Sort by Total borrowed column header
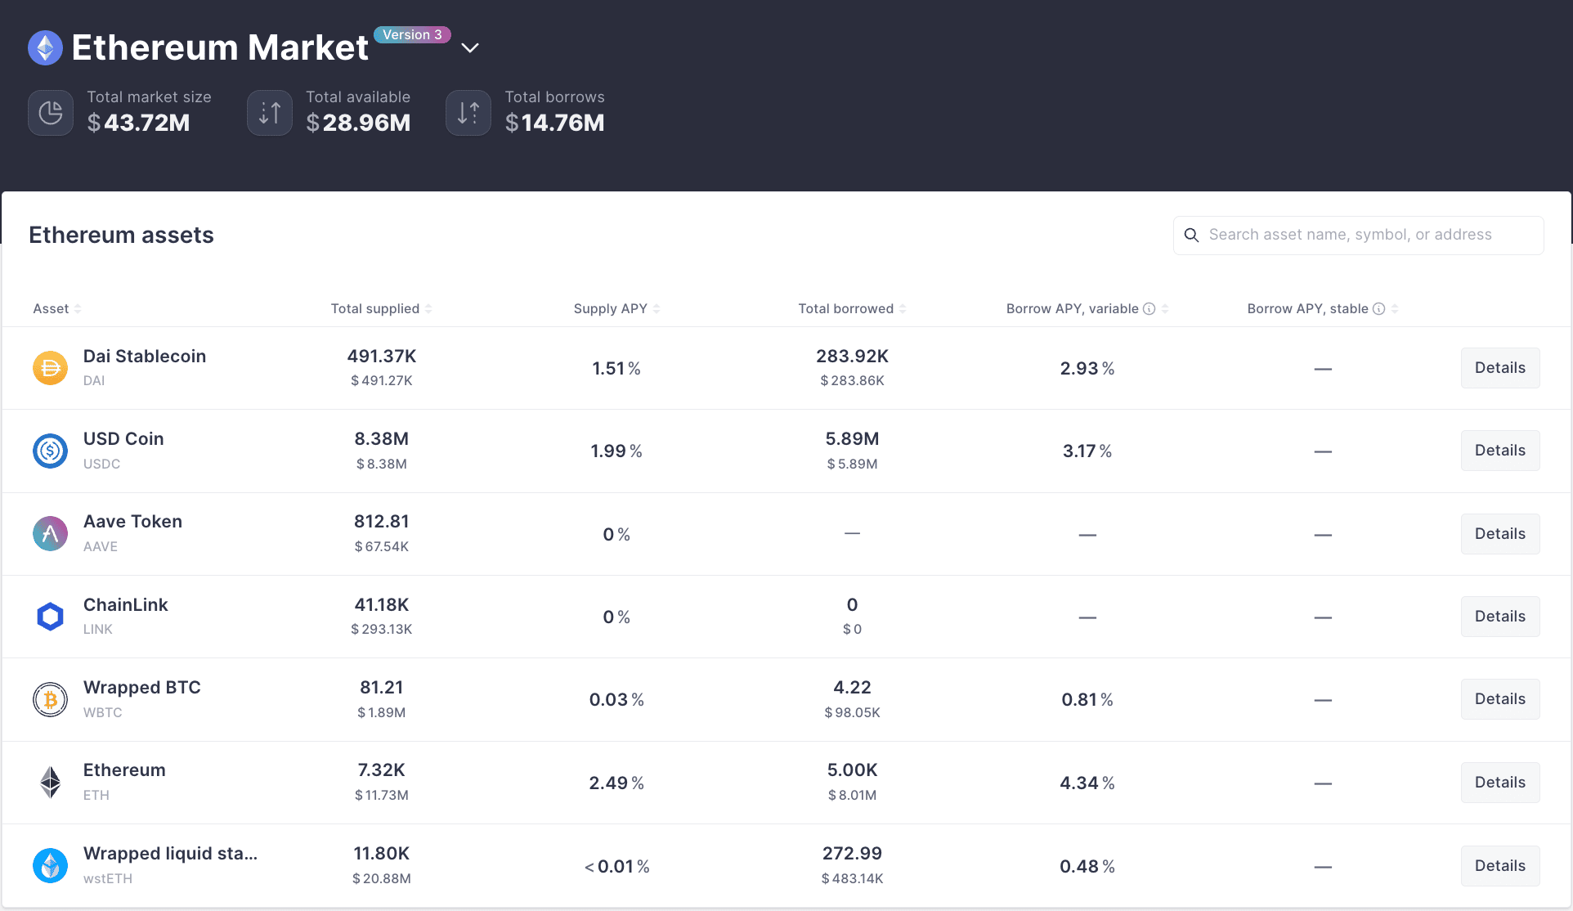This screenshot has height=911, width=1573. point(852,308)
